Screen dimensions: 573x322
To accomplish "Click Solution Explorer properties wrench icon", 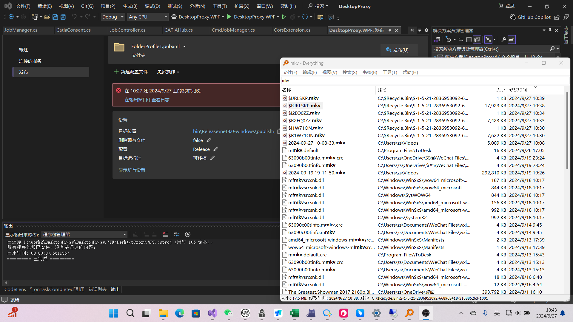I will tap(503, 40).
